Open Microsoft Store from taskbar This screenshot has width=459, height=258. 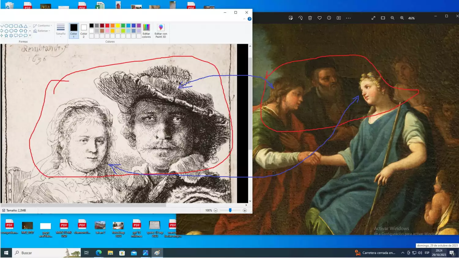(122, 253)
